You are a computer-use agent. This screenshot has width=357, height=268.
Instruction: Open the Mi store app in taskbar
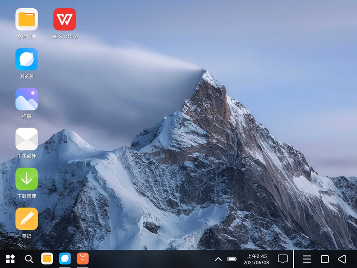(x=83, y=258)
